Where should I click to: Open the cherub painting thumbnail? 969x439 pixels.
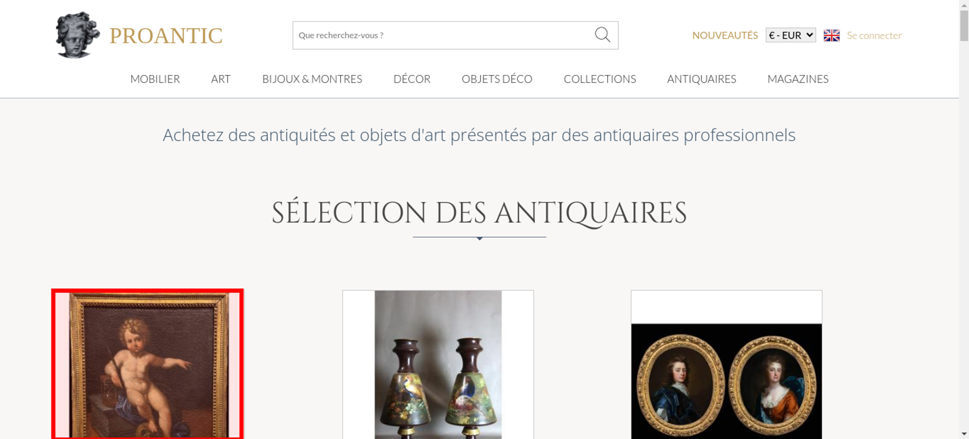[148, 365]
